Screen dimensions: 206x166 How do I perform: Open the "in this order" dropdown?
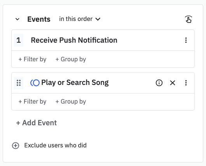pyautogui.click(x=80, y=19)
